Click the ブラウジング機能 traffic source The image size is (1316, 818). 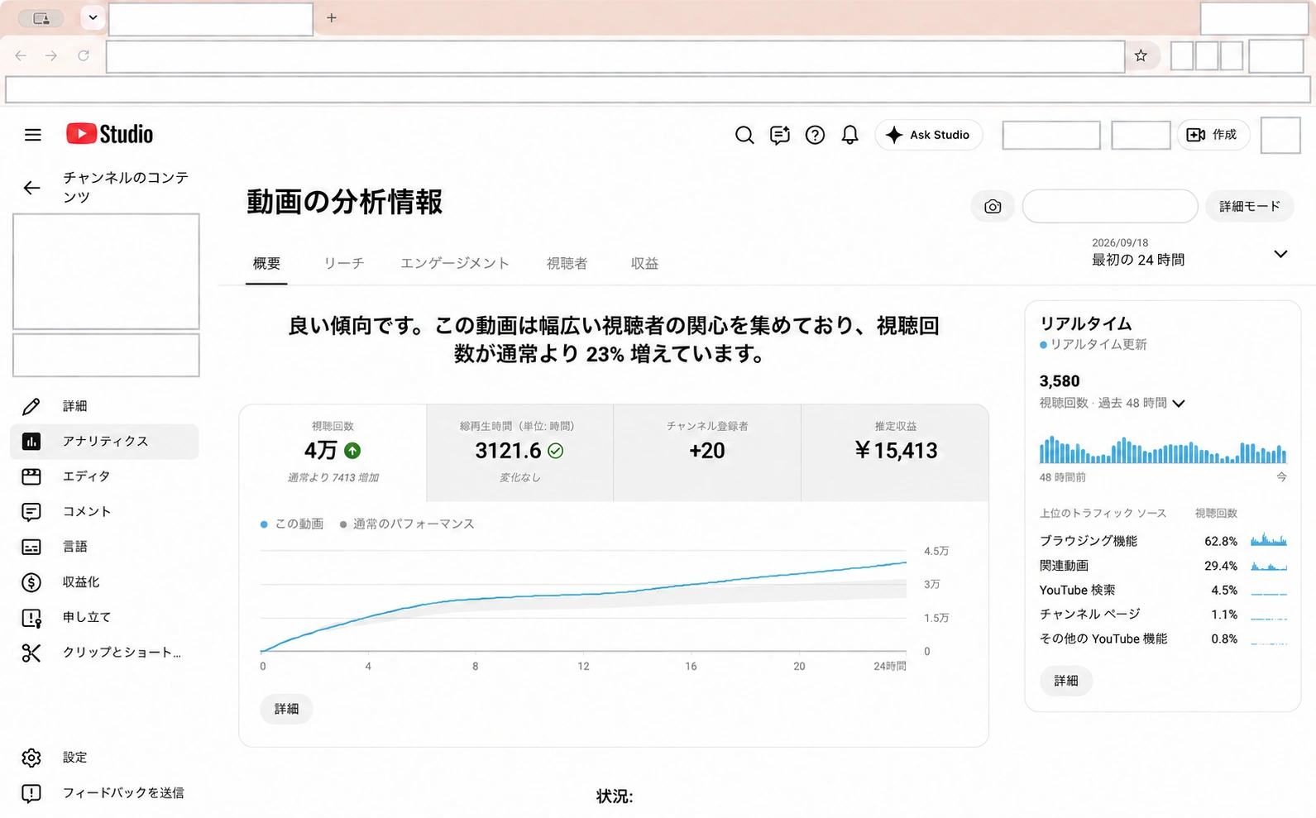pos(1163,541)
